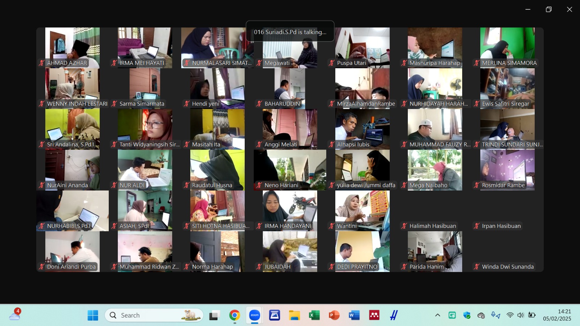Open Task View from taskbar
The height and width of the screenshot is (326, 580).
[215, 315]
